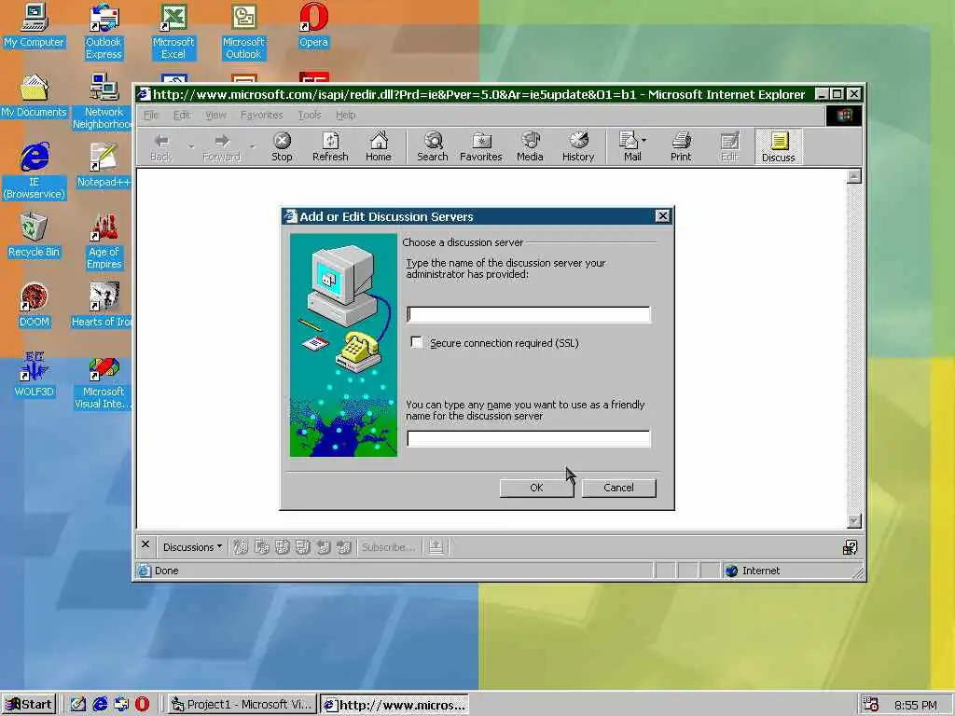955x716 pixels.
Task: Click the 8:55 PM clock
Action: click(x=916, y=705)
